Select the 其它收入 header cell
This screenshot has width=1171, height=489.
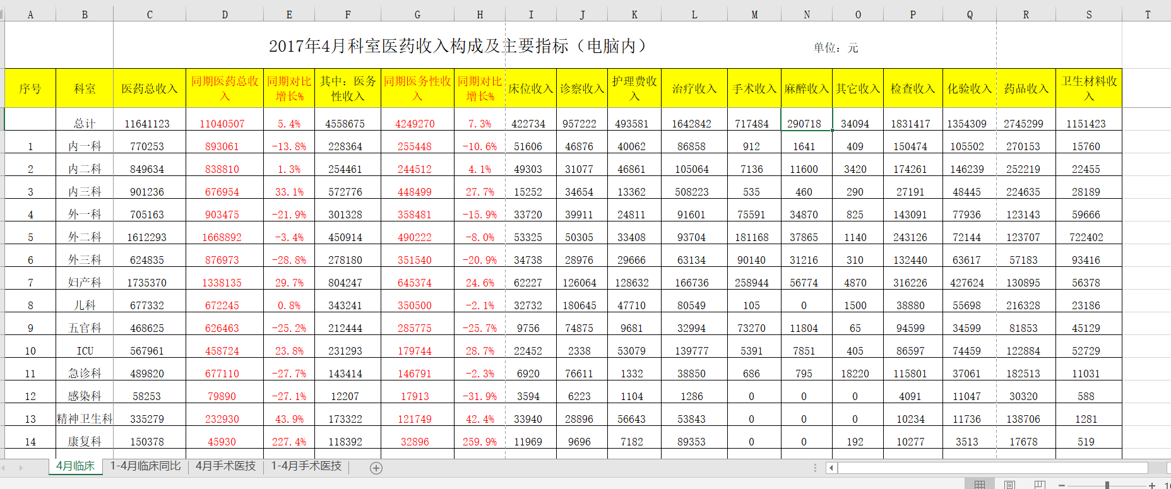858,88
